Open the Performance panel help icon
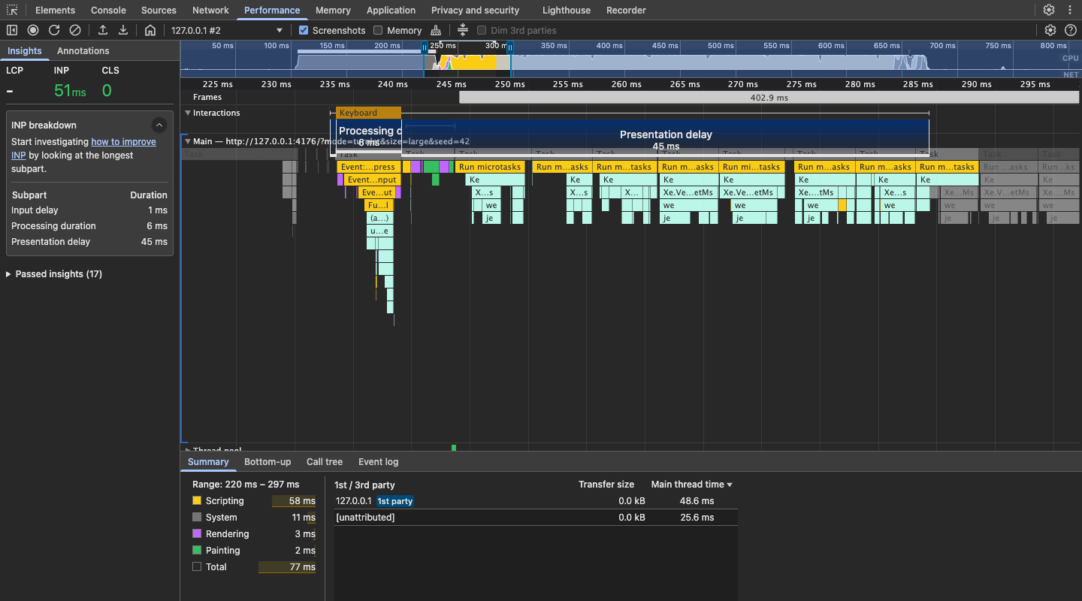The image size is (1082, 601). pyautogui.click(x=1071, y=30)
